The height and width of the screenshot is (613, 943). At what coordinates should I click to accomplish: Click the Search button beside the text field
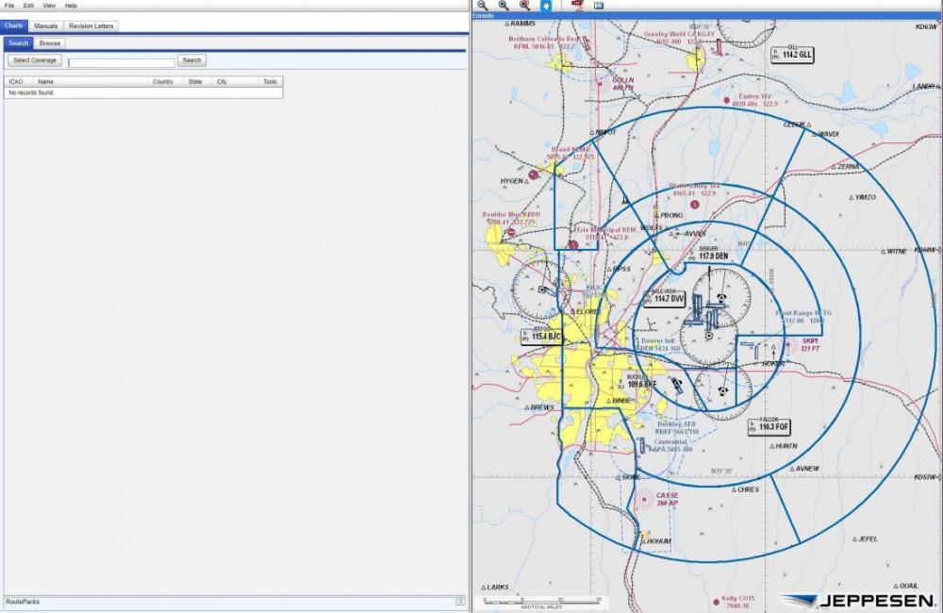[x=191, y=60]
